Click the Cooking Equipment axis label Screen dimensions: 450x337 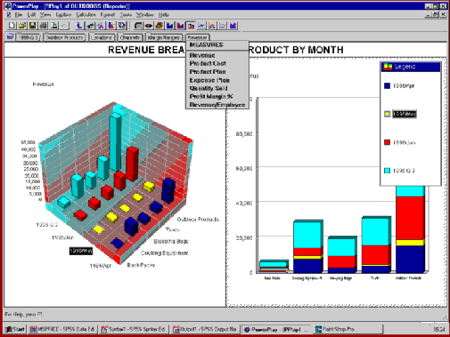tap(165, 253)
